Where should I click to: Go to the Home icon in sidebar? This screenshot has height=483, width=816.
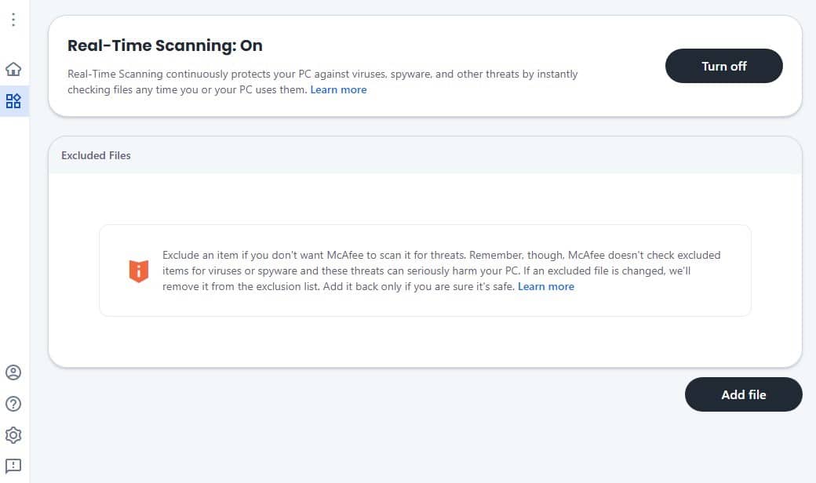[13, 69]
